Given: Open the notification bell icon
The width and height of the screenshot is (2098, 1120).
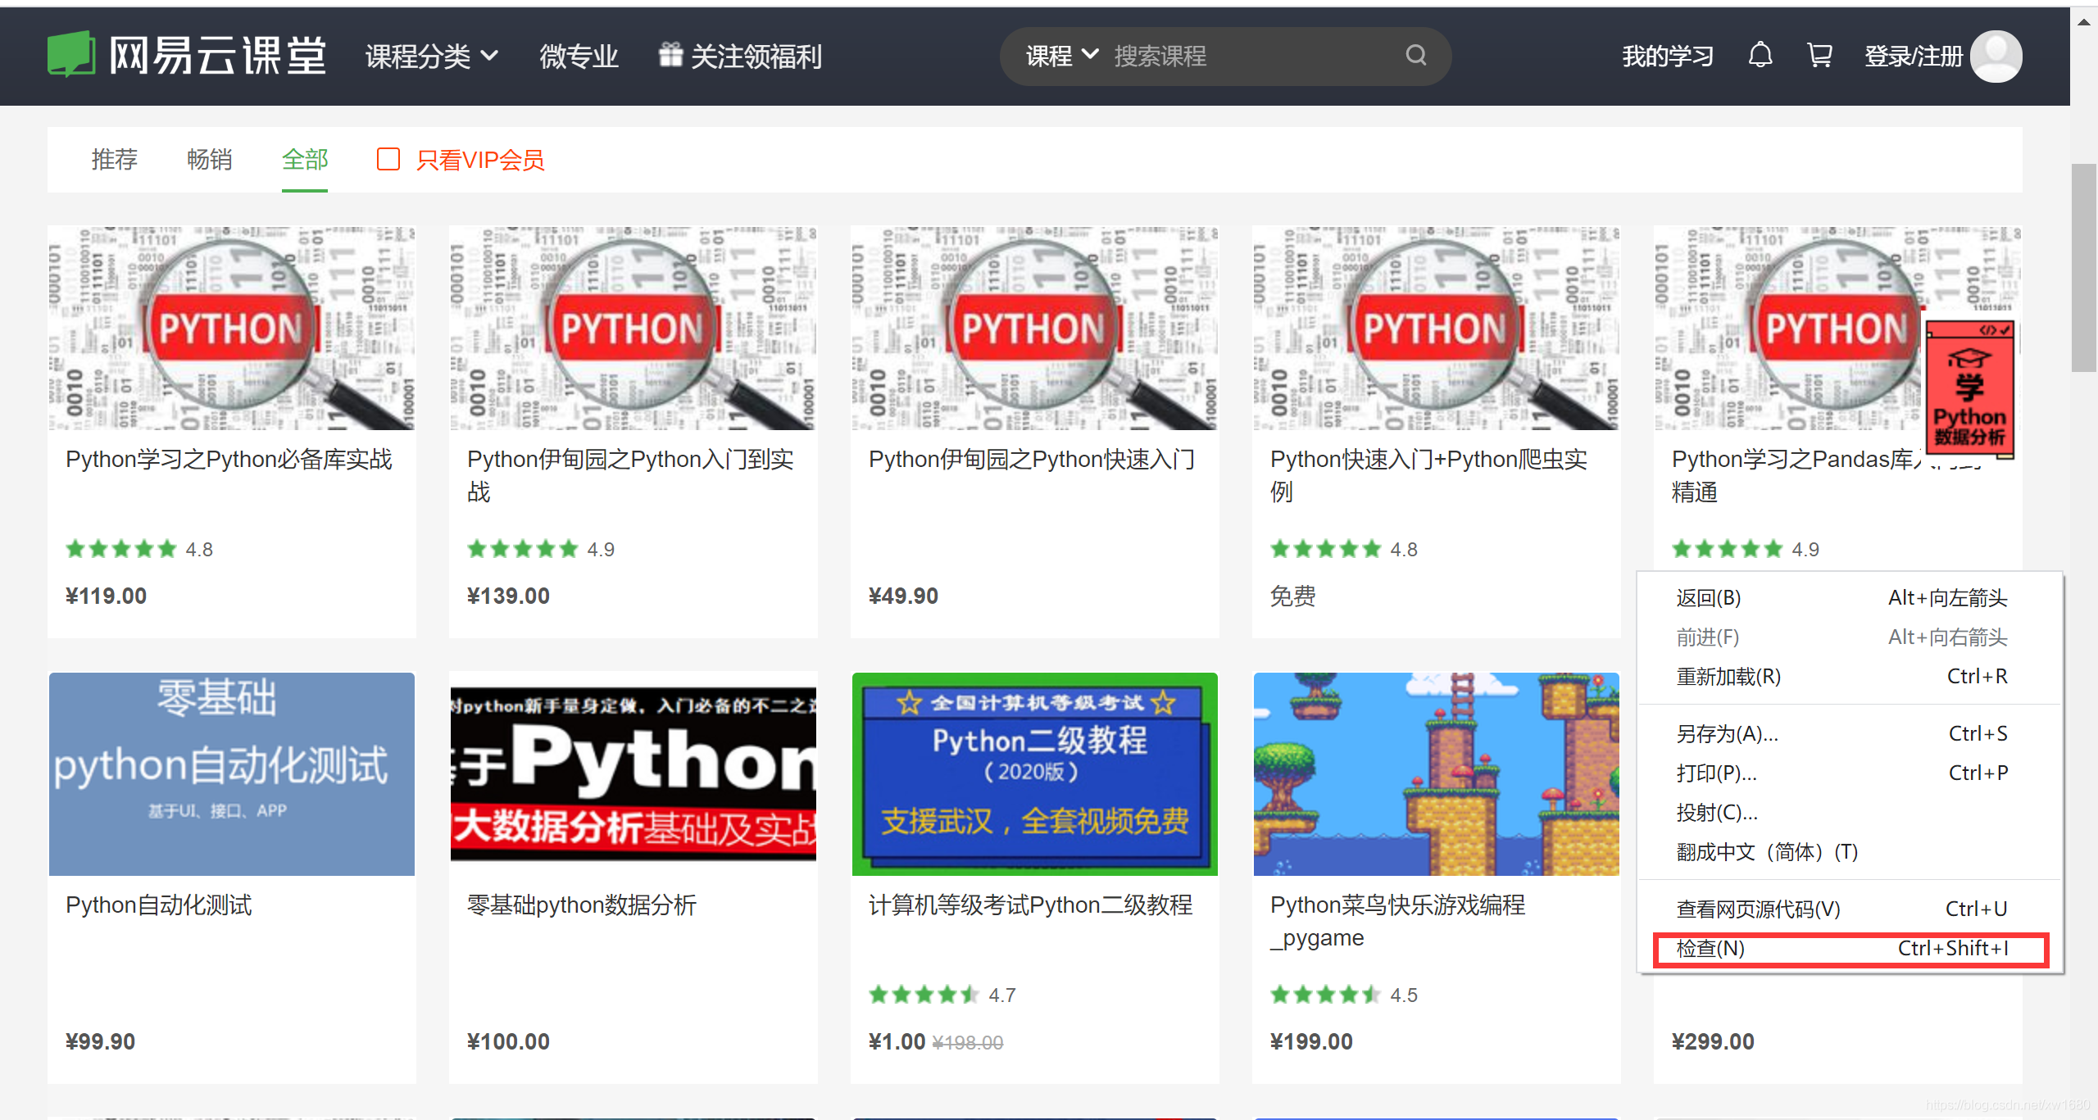Looking at the screenshot, I should coord(1760,56).
